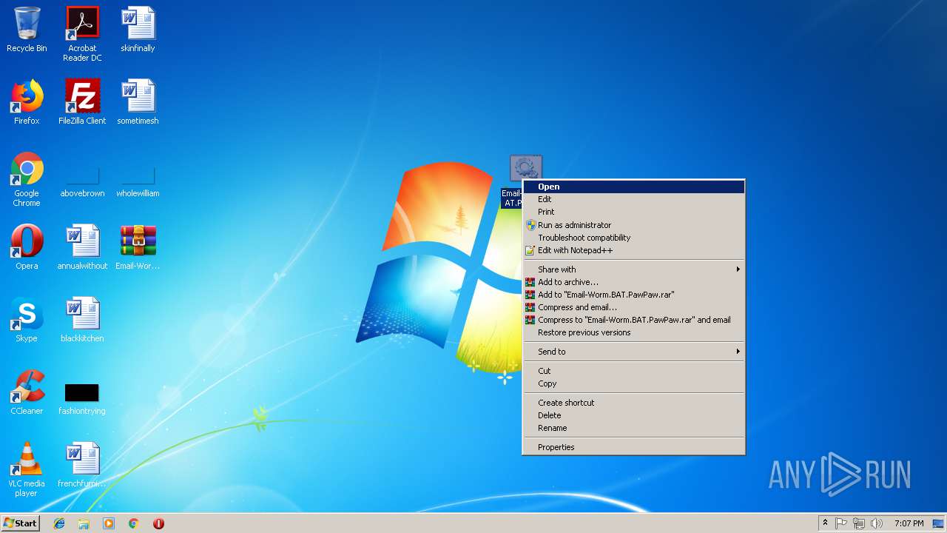Choose Delete in context menu
Image resolution: width=947 pixels, height=533 pixels.
(634, 415)
